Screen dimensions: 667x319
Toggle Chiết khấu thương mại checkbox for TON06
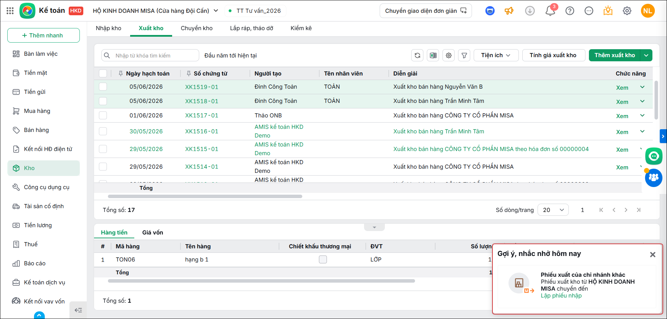point(323,259)
